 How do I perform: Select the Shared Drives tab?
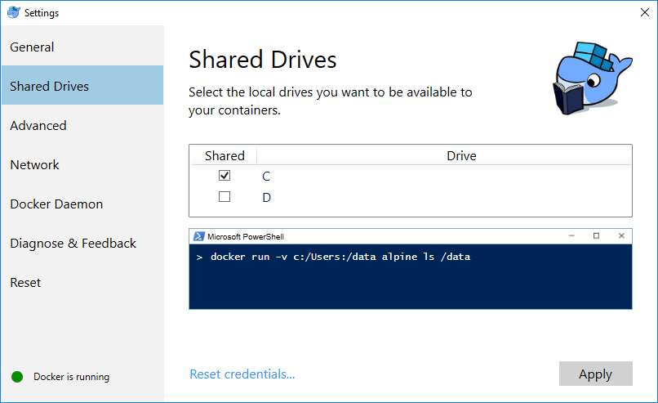(50, 87)
